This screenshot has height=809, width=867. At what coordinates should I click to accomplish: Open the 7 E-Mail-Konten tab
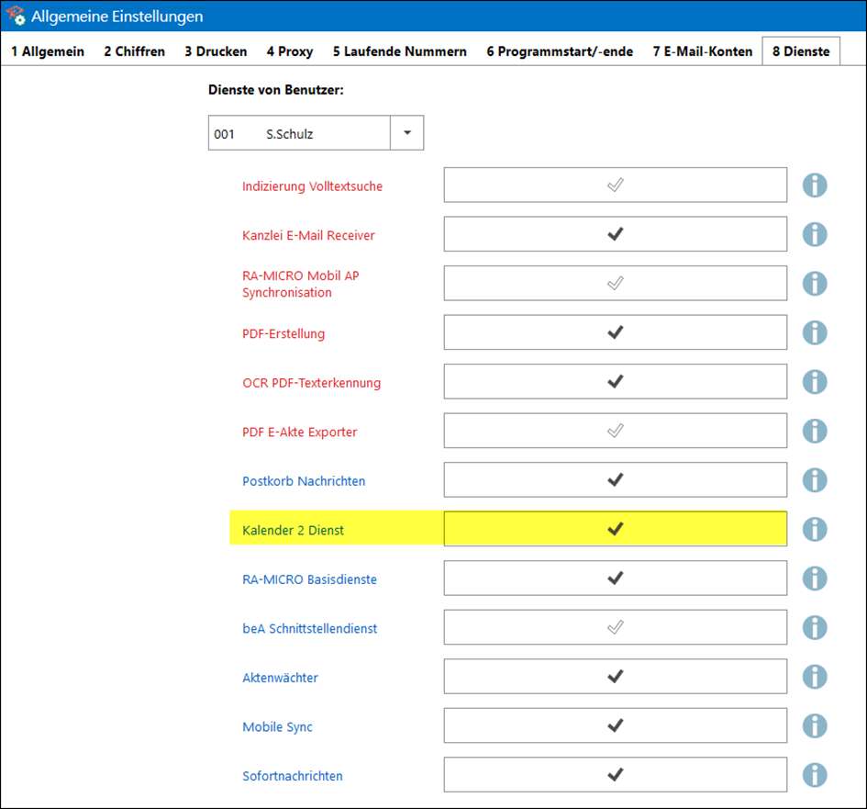pyautogui.click(x=702, y=51)
